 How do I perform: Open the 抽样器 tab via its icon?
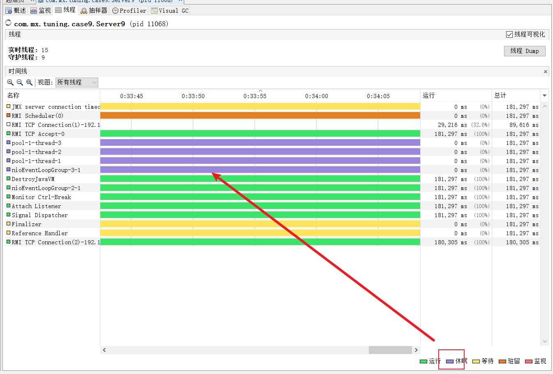pos(84,11)
